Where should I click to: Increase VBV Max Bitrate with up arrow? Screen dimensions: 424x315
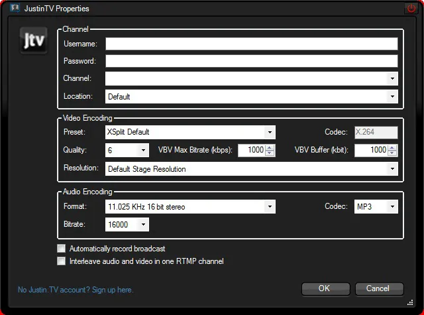(x=270, y=147)
